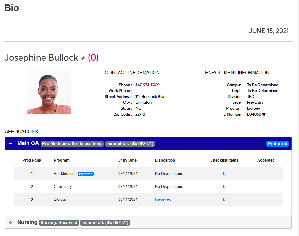299x236 pixels.
Task: Switch focus to the Applications section heading
Action: pyautogui.click(x=21, y=131)
